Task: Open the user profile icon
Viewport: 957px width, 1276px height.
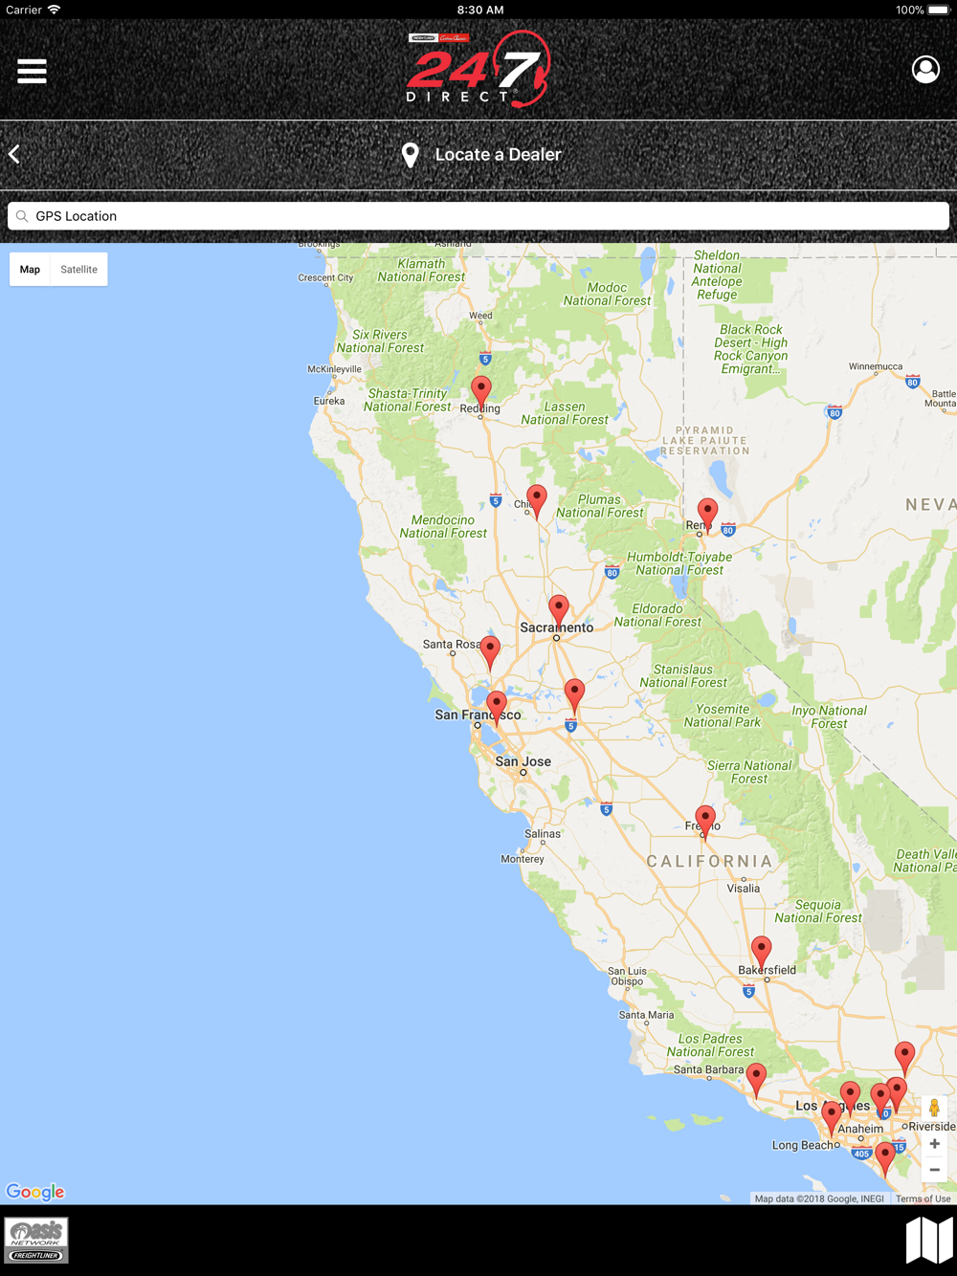Action: (925, 70)
